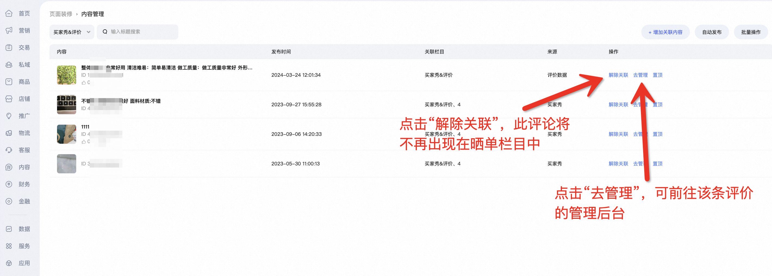Open the 首页 home icon in sidebar
Viewport: 772px width, 276px height.
click(9, 14)
